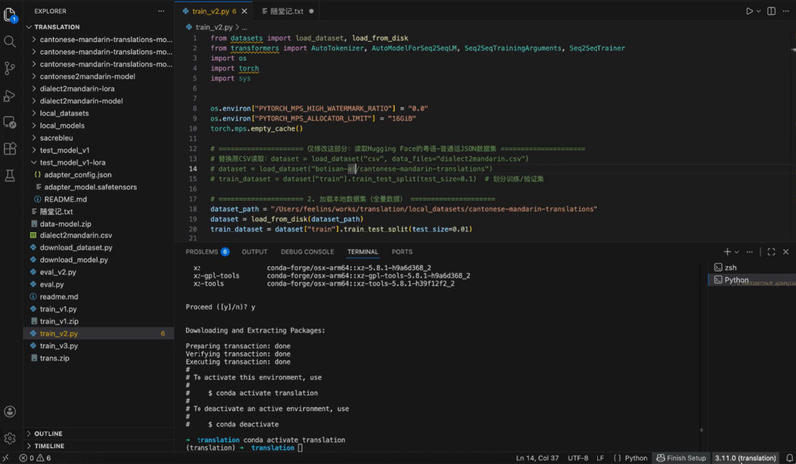
Task: Expand the OUTLINE section
Action: 48,434
